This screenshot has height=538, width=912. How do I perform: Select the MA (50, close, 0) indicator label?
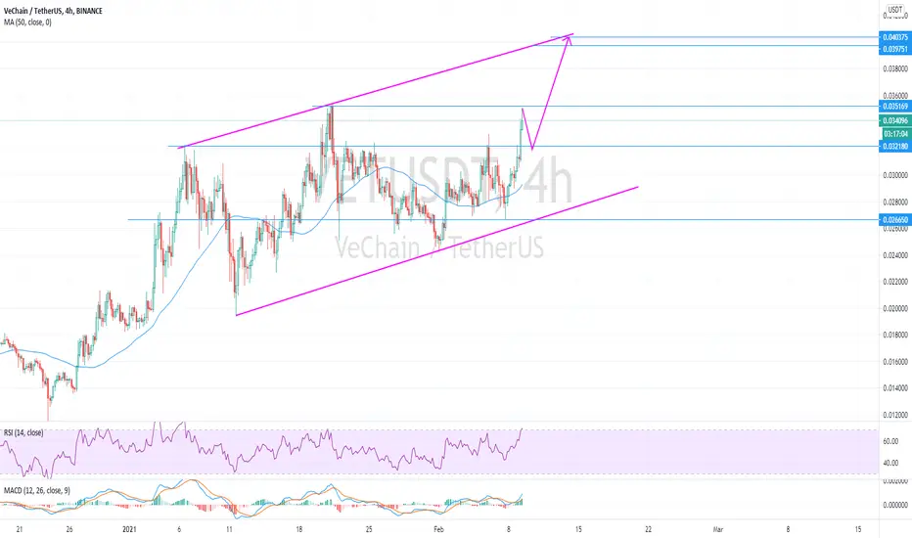coord(27,22)
